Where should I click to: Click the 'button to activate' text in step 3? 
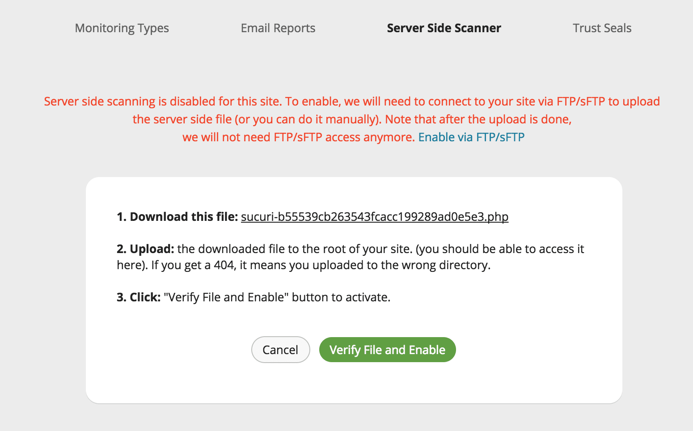click(x=341, y=297)
